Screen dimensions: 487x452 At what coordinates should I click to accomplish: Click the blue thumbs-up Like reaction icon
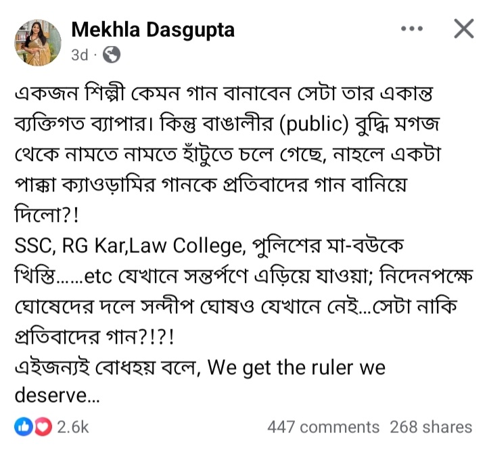pos(24,426)
